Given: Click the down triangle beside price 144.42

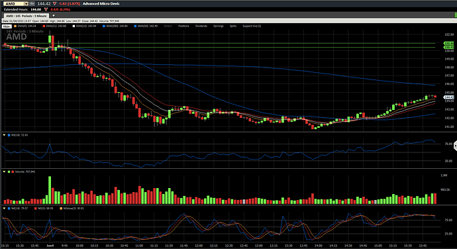Looking at the screenshot, I should tap(54, 4).
